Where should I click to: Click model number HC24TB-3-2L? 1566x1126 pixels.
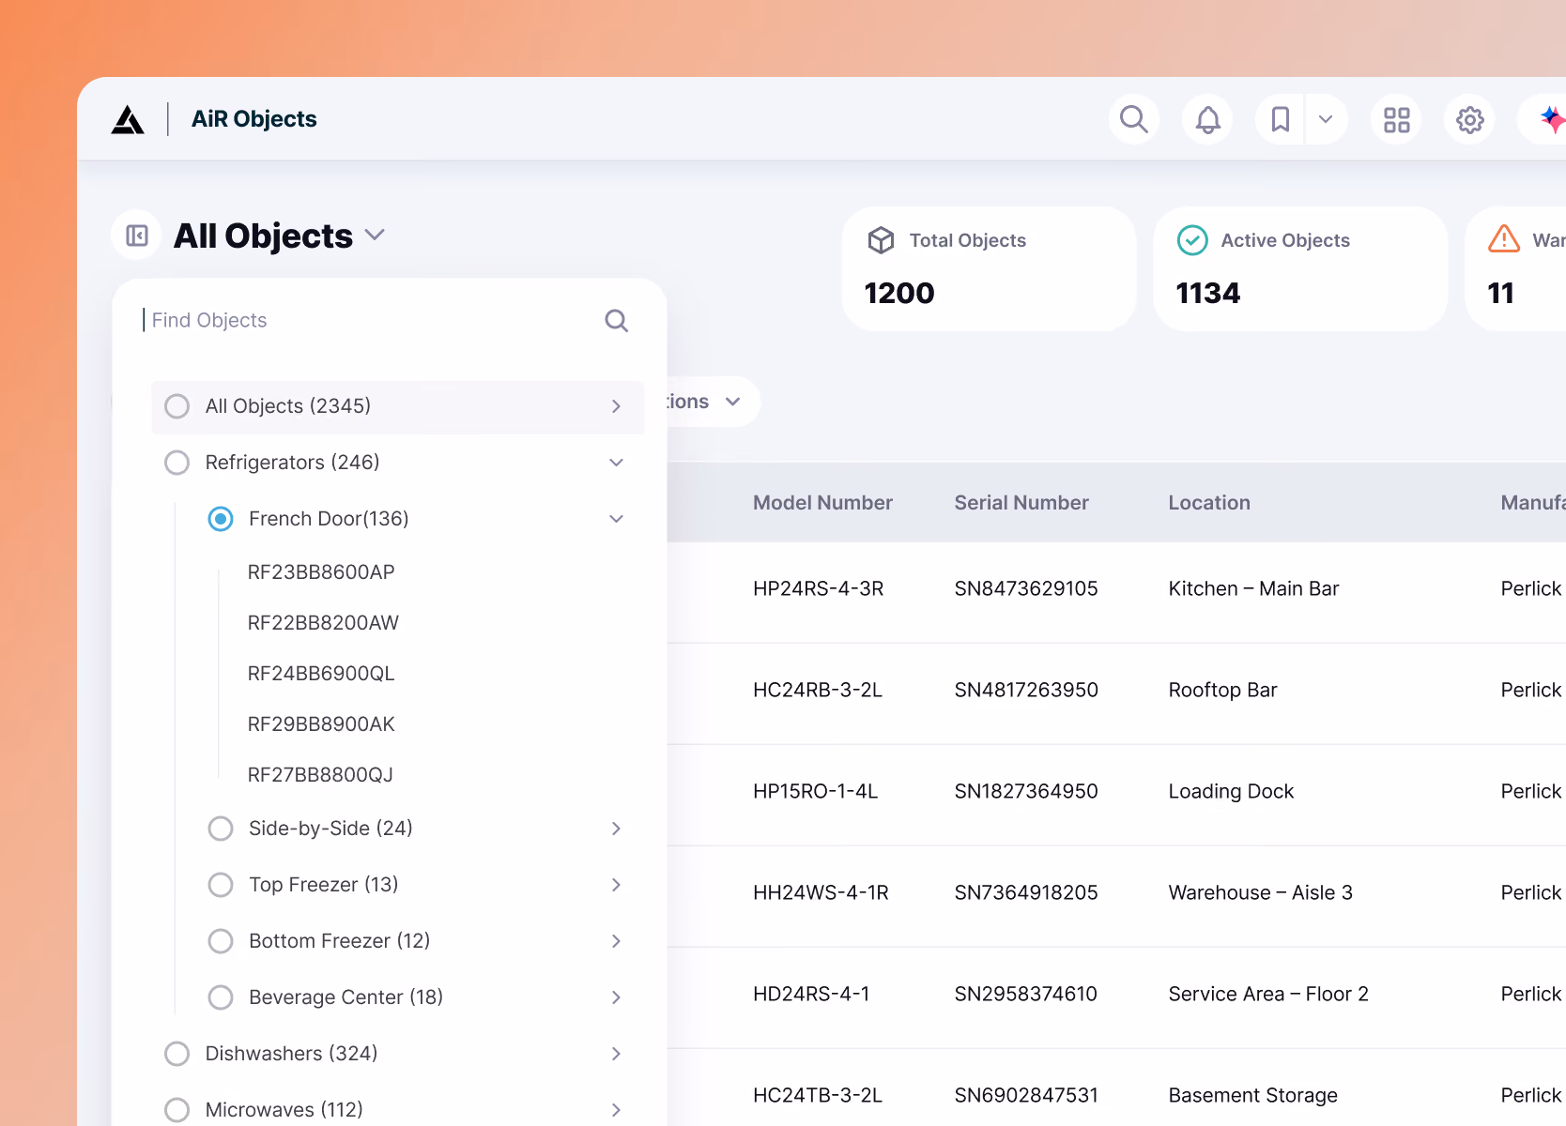tap(818, 1096)
